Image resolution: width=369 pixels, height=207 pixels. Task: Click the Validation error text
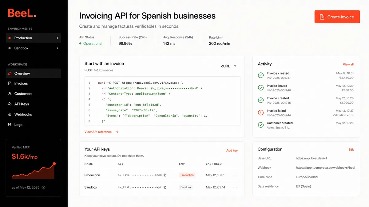[x=343, y=115]
